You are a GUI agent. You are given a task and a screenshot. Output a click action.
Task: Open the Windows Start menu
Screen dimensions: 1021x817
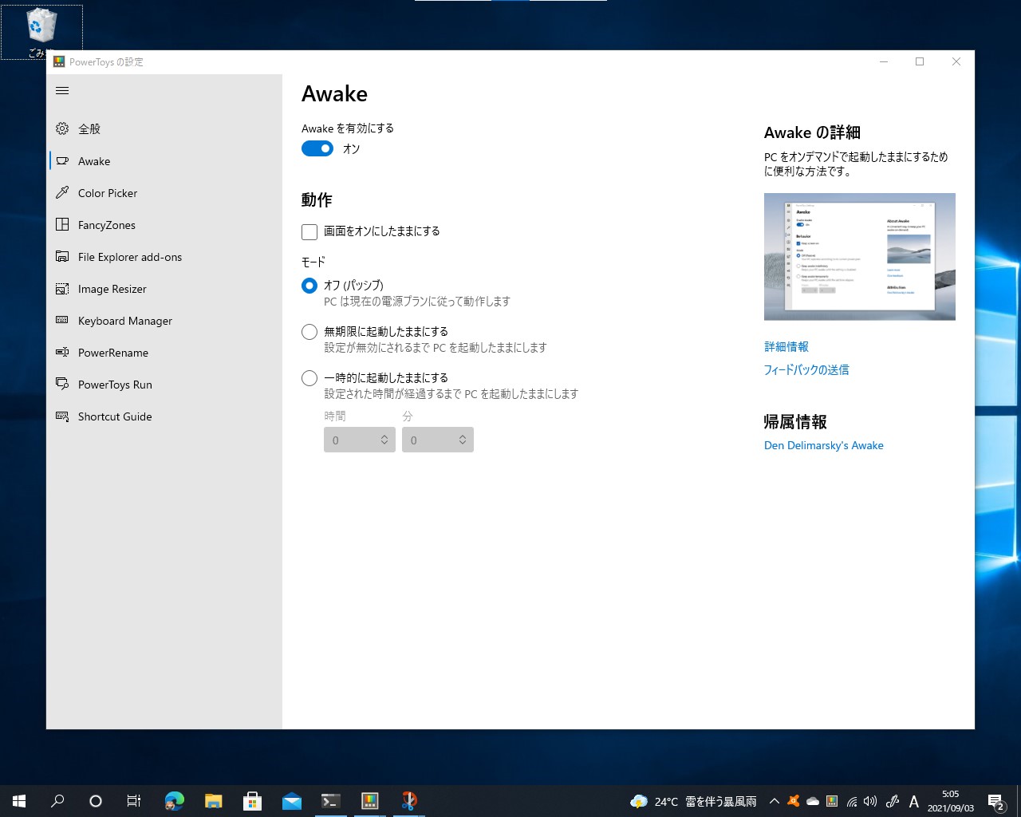point(19,801)
